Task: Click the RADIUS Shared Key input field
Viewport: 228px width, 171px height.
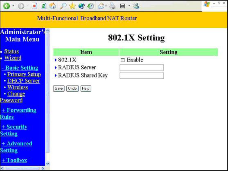Action: [x=142, y=75]
